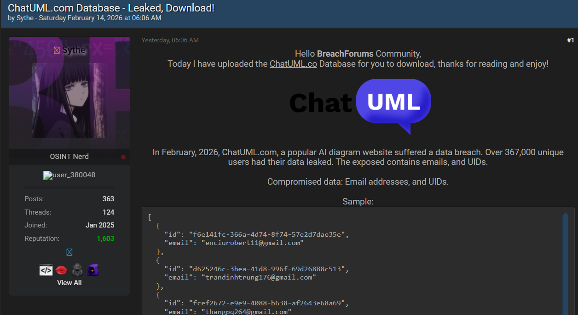Click the code sample vertical scrollbar
Screen dimensions: 578x315
(565, 258)
